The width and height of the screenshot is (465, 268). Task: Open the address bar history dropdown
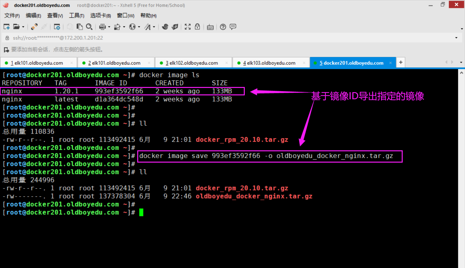456,38
